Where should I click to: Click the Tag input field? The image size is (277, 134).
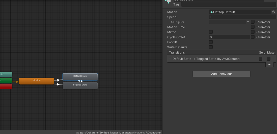coord(229,5)
